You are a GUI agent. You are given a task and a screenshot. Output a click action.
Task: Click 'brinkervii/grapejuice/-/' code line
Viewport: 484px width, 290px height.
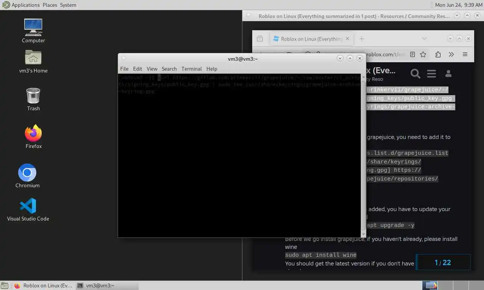point(407,89)
